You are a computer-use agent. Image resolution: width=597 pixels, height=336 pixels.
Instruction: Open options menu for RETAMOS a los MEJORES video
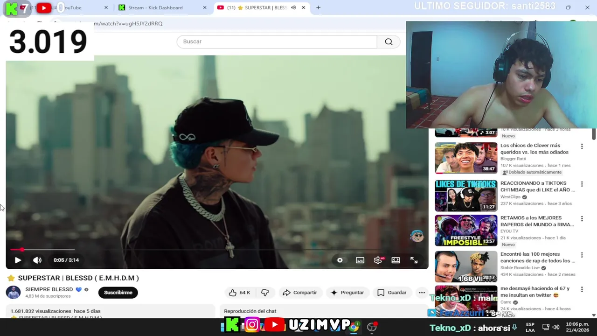click(582, 219)
